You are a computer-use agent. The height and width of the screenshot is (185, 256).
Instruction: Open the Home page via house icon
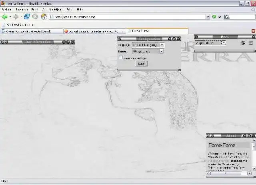click(x=44, y=17)
